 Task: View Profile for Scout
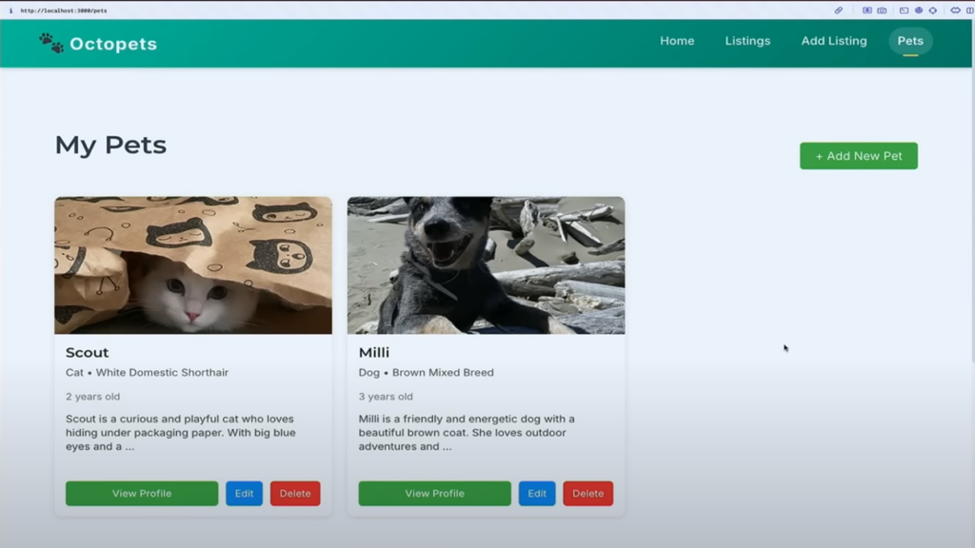click(142, 494)
